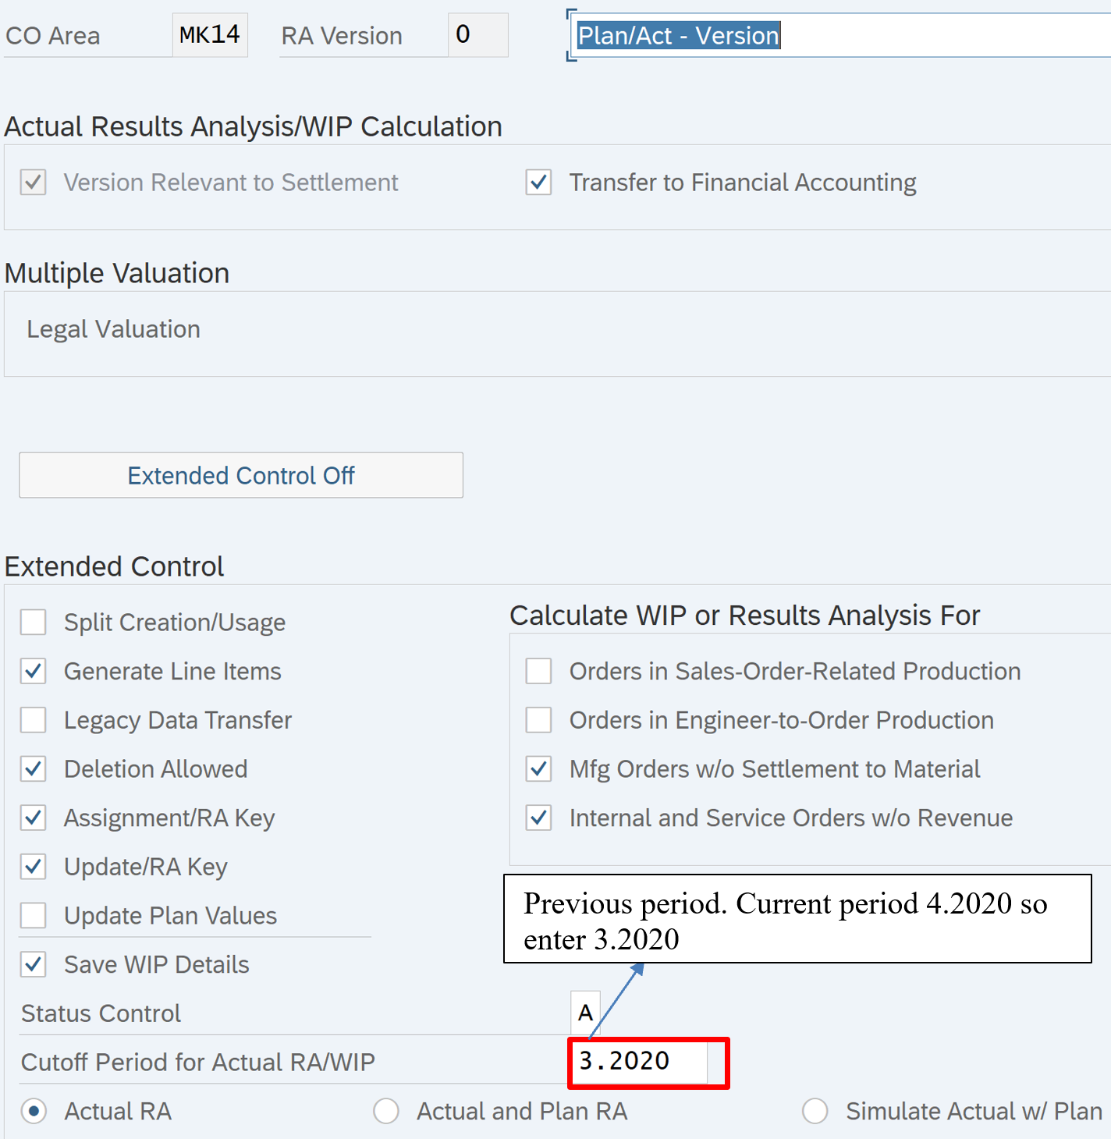Toggle Update/RA Key checkbox

[x=34, y=867]
